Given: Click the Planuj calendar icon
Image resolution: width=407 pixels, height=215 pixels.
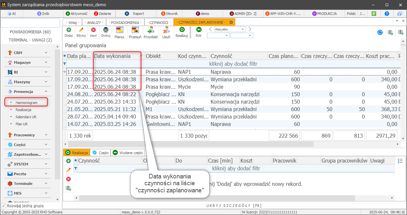Looking at the screenshot, I should coord(119,32).
